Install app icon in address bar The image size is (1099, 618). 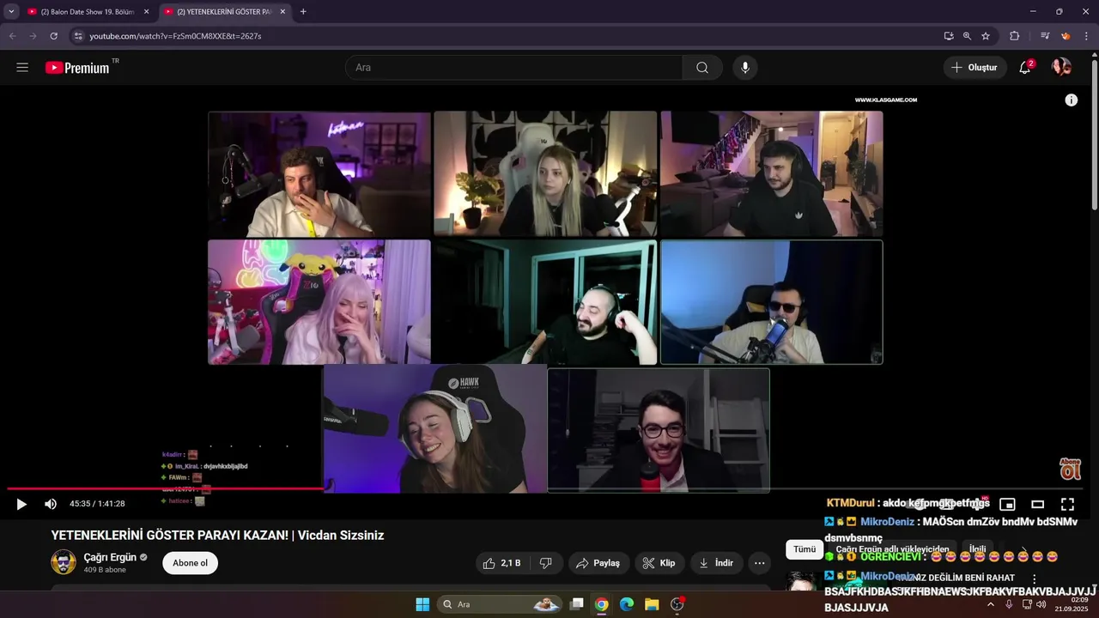pyautogui.click(x=948, y=36)
